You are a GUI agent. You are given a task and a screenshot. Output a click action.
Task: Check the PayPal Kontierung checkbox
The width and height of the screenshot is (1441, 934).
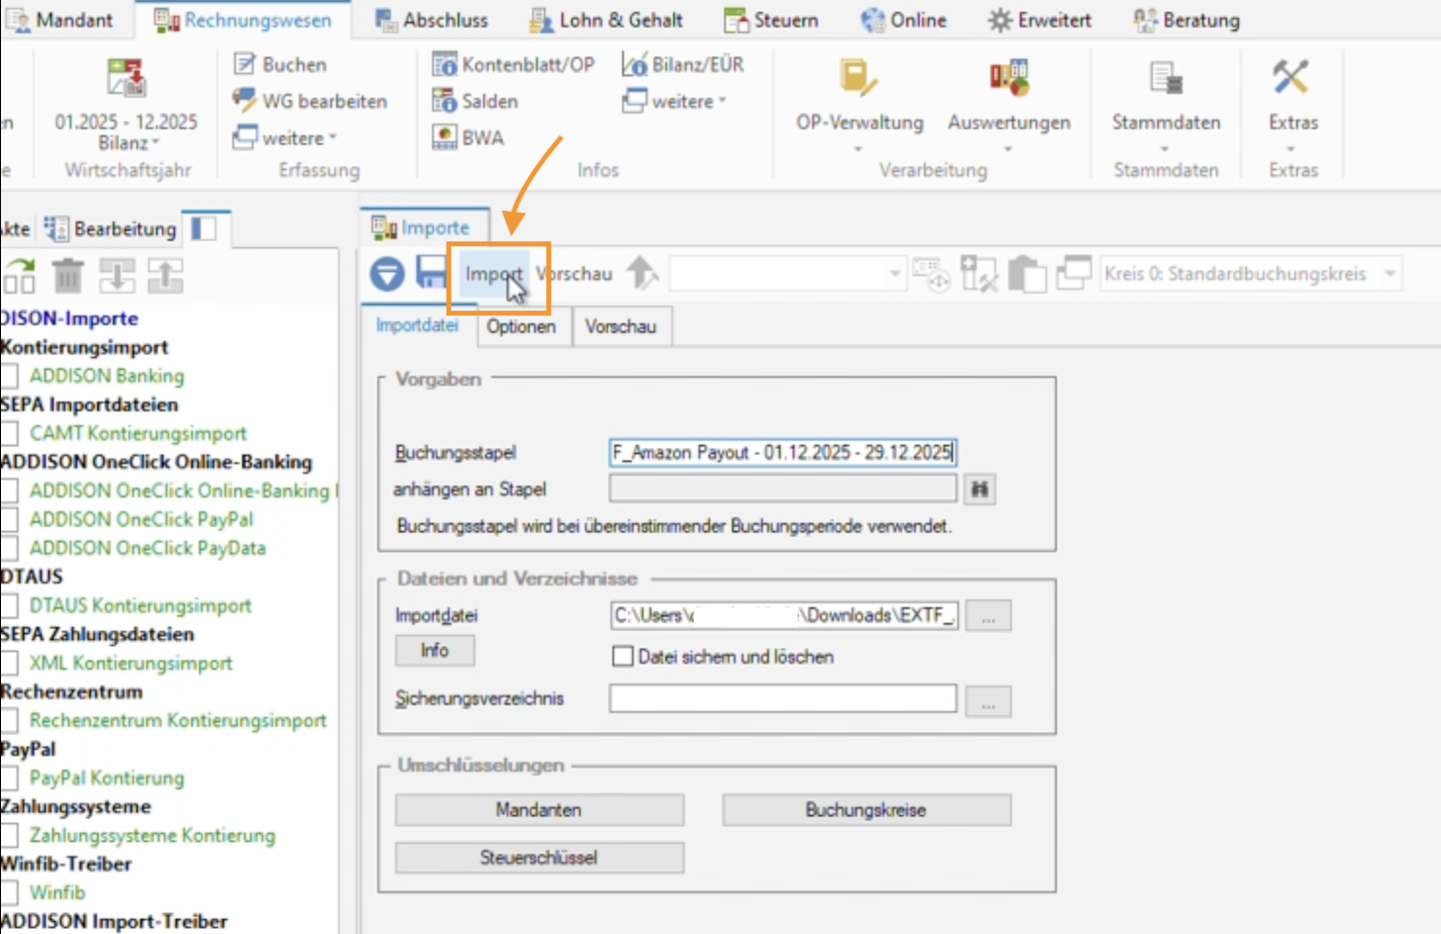(x=10, y=778)
